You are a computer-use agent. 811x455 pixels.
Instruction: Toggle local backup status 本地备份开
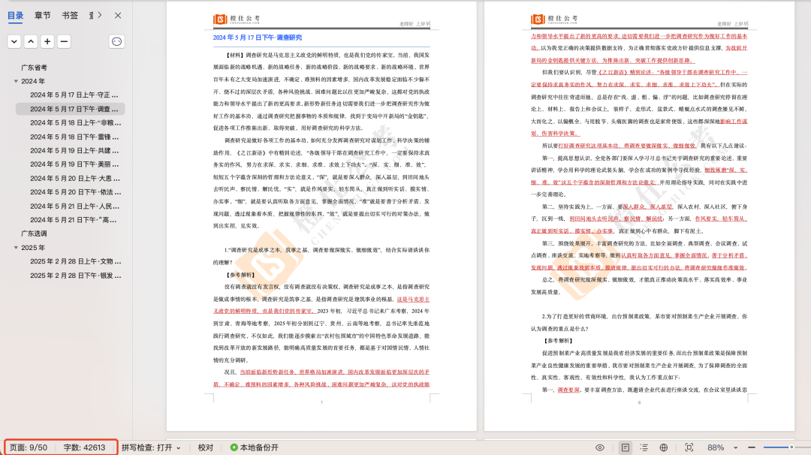click(x=254, y=447)
